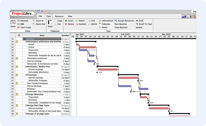206x126 pixels.
Task: Open the Gantt chart view
Action: pos(13,23)
